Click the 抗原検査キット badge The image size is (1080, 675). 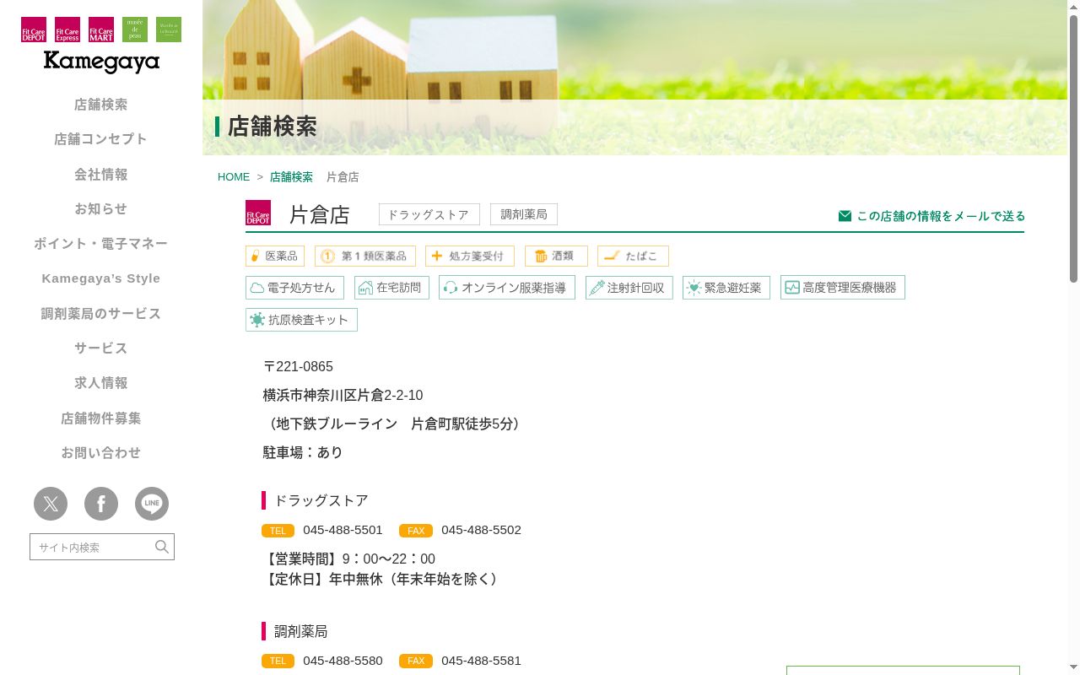coord(301,320)
